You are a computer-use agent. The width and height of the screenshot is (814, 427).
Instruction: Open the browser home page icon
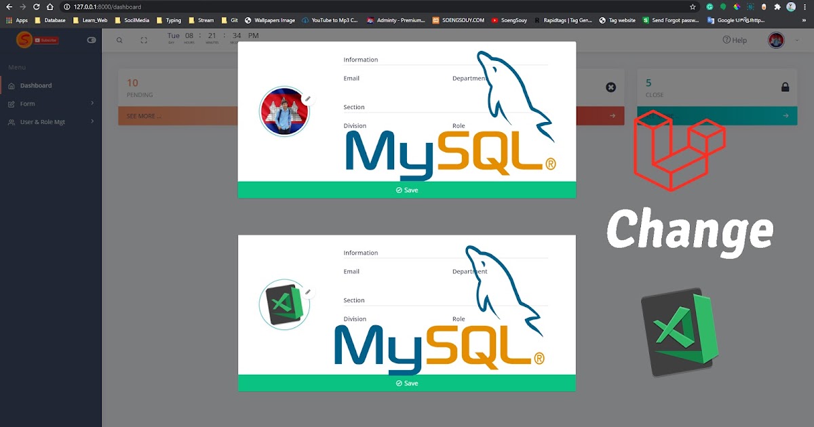coord(50,7)
